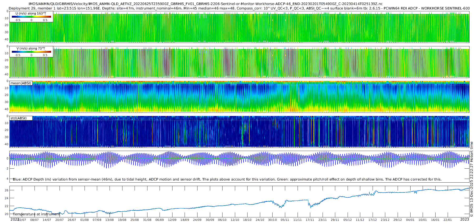
Task: Click the 17/11 date tick label
Action: (310, 220)
